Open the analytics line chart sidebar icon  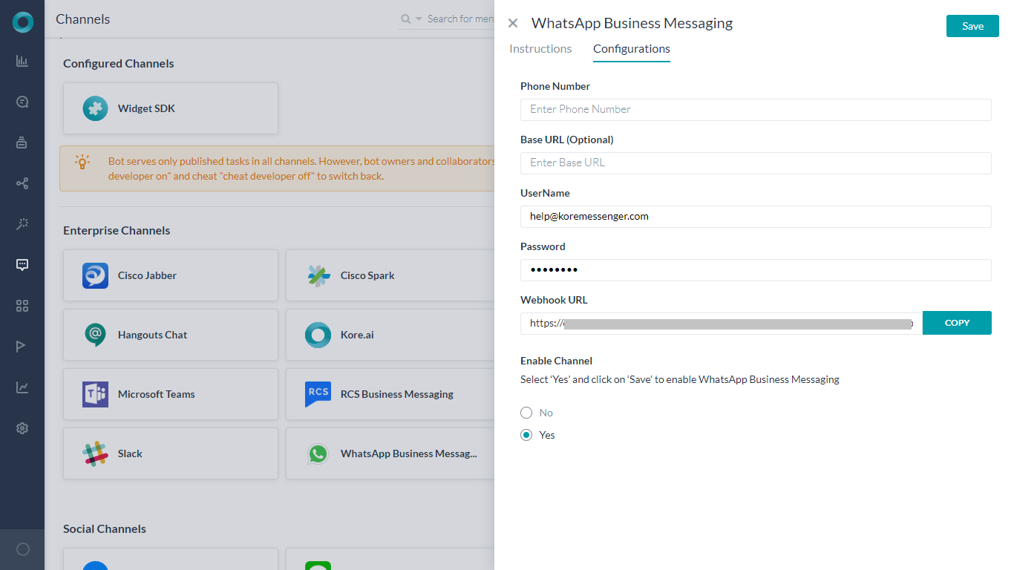click(x=22, y=387)
